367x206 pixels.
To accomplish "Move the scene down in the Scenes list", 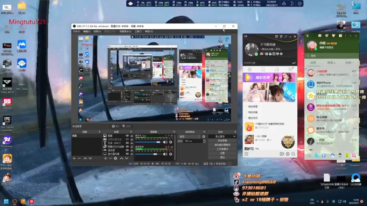I will click(x=90, y=158).
